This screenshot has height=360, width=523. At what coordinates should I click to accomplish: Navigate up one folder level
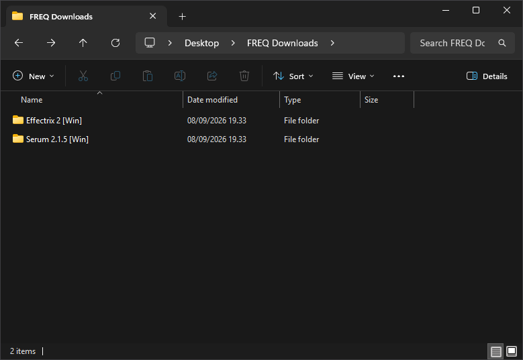(x=83, y=43)
